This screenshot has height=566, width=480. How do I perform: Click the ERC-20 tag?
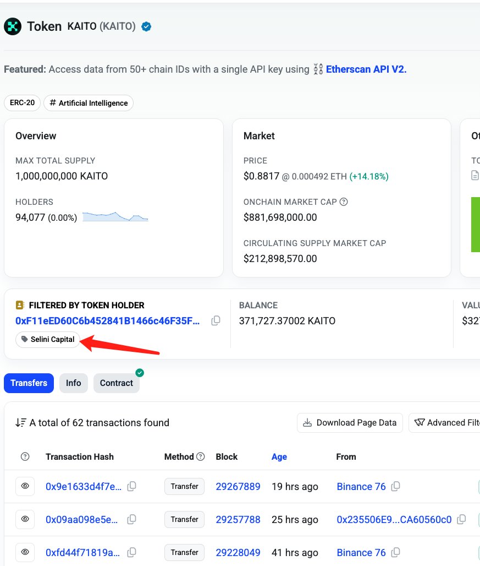pyautogui.click(x=23, y=103)
